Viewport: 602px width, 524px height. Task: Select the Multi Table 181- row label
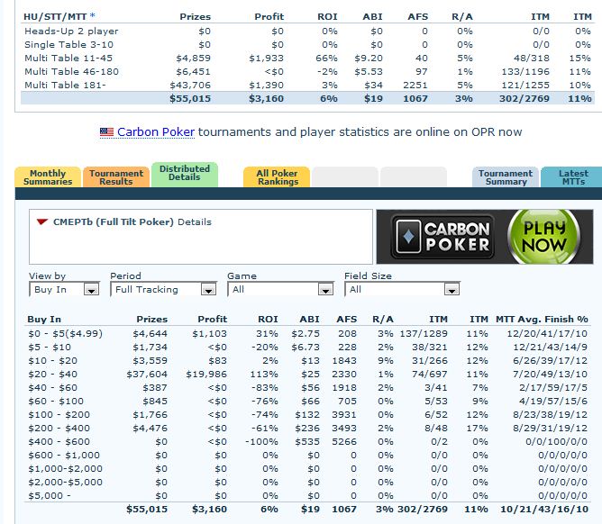(x=65, y=85)
